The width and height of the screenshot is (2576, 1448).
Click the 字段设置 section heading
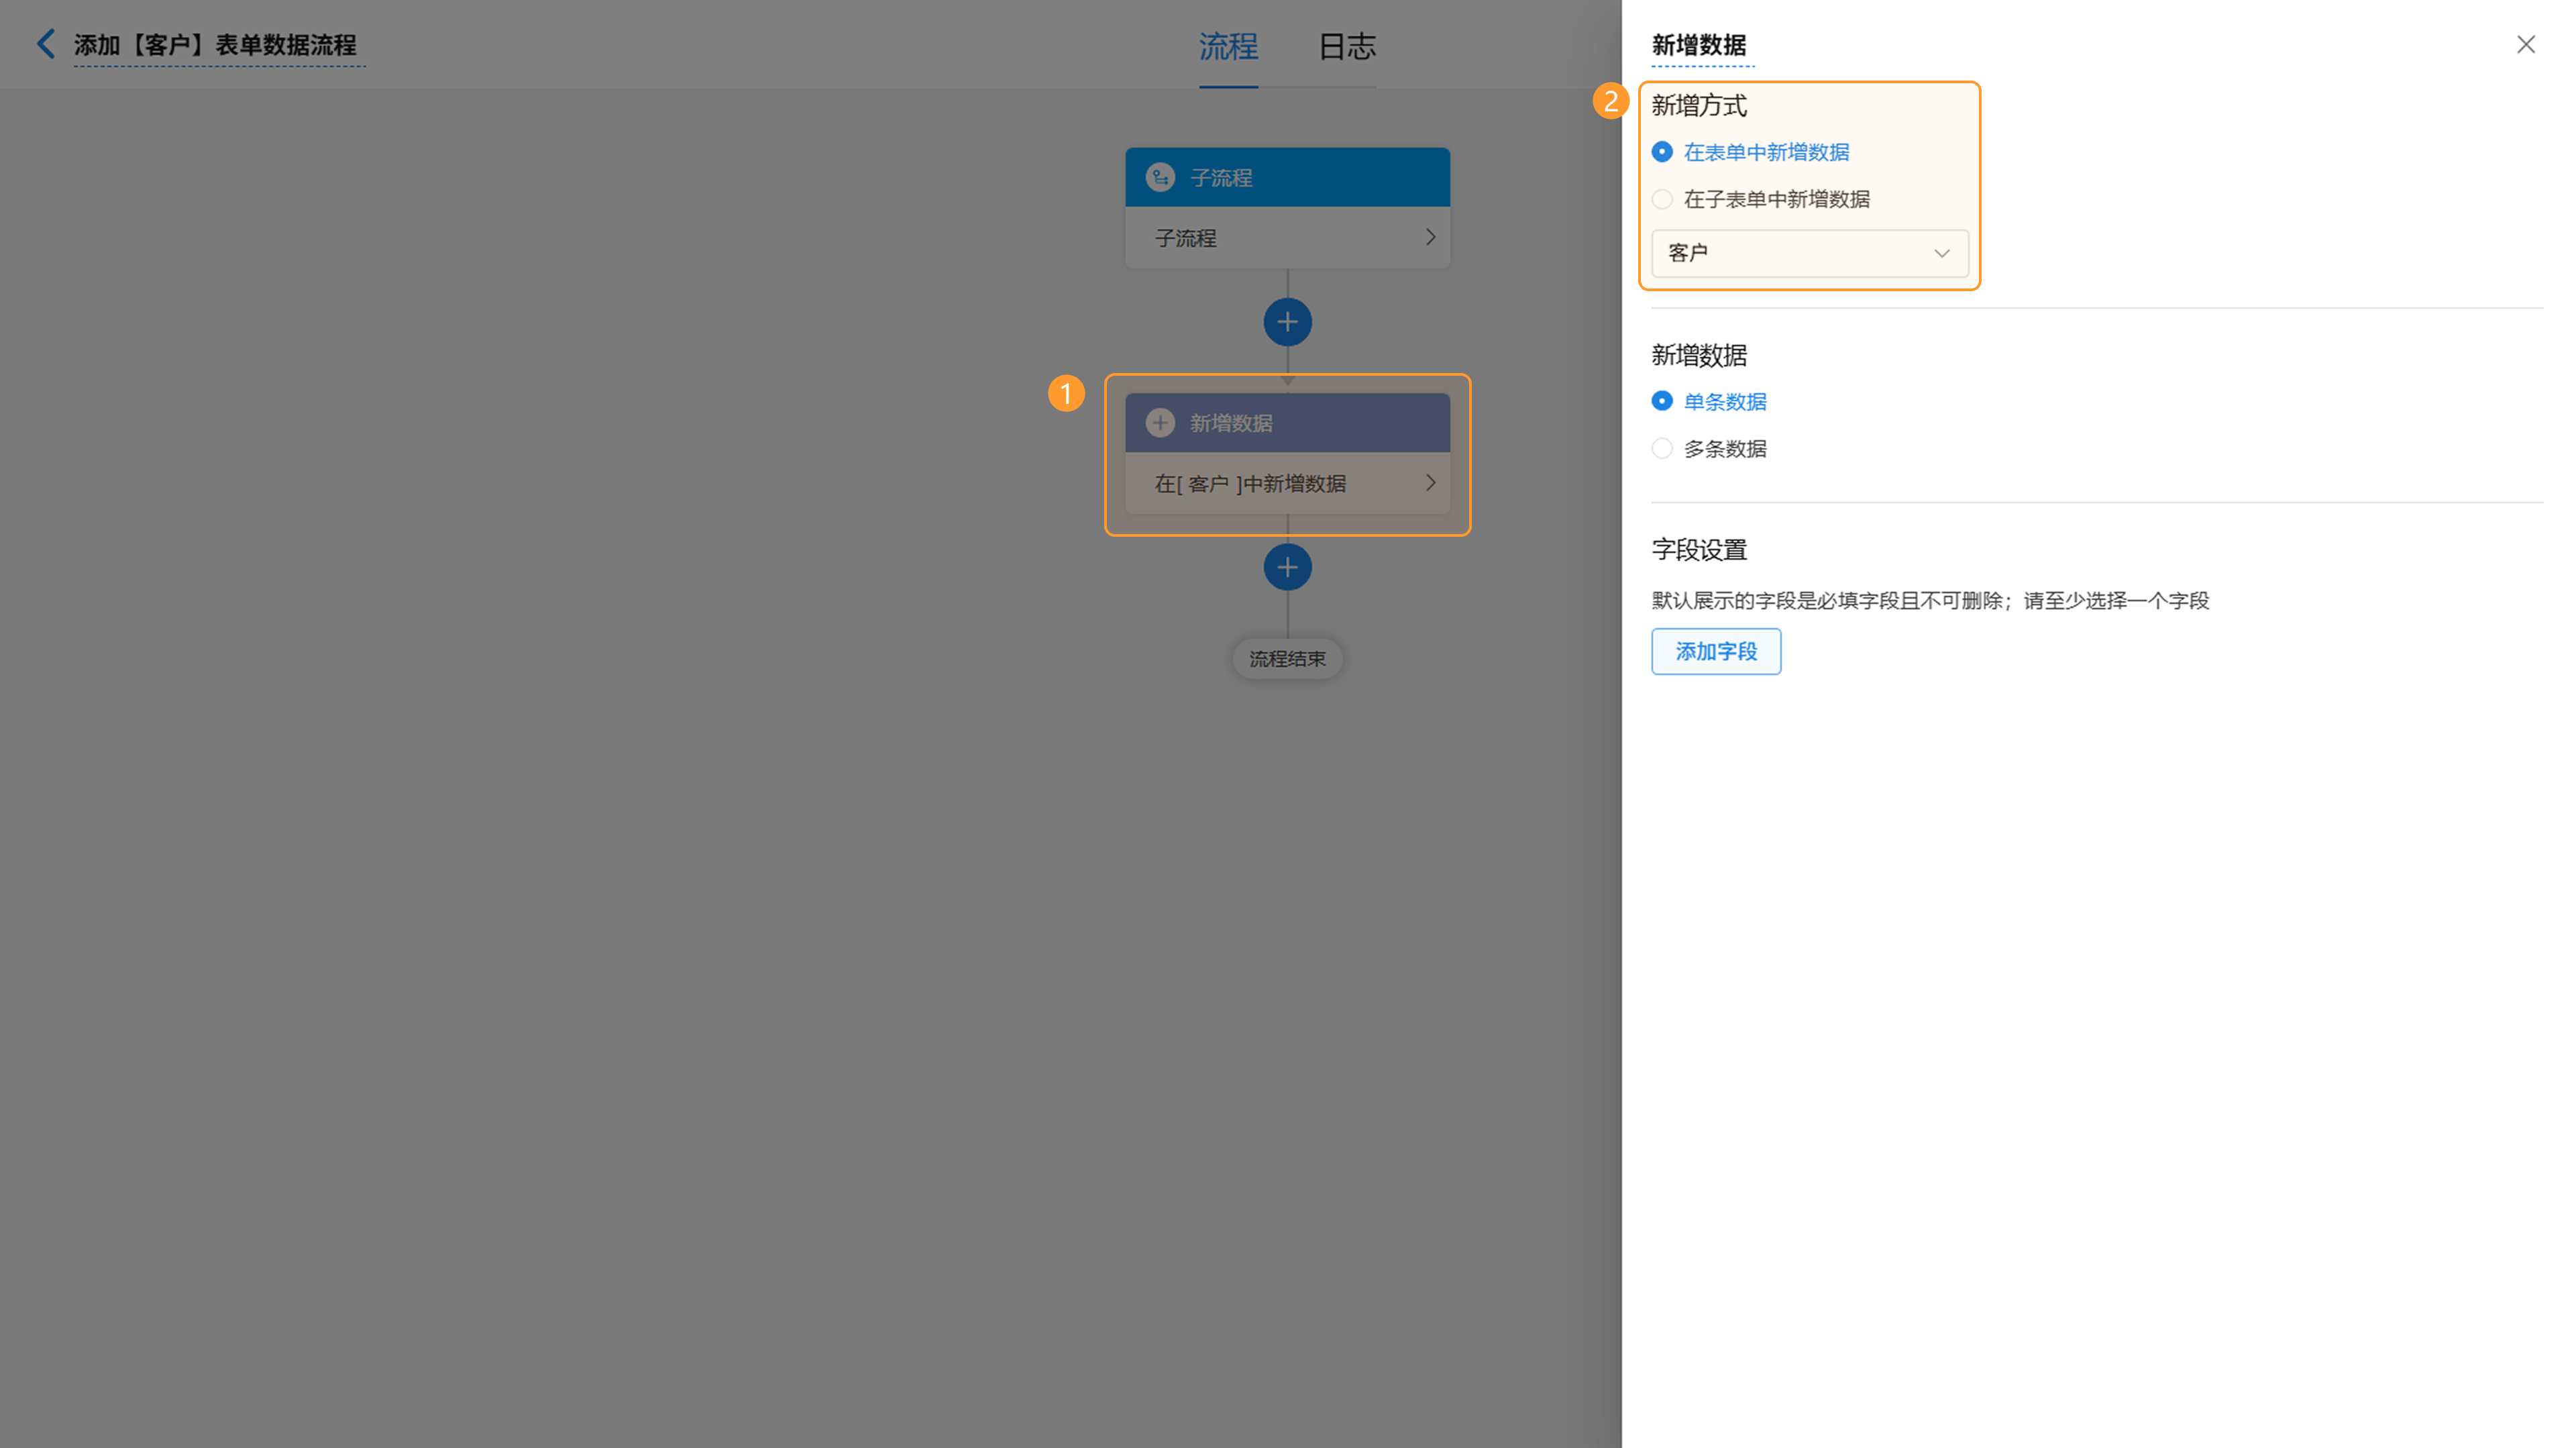click(x=1699, y=550)
